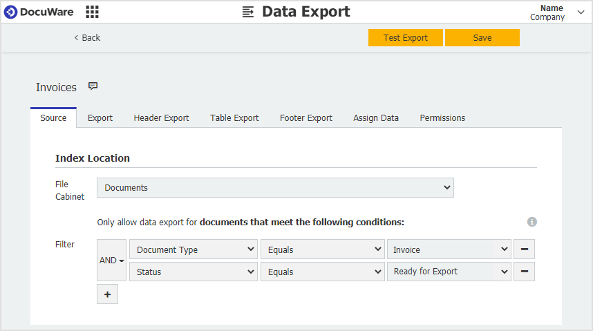Image resolution: width=593 pixels, height=331 pixels.
Task: Click the Data Export list icon
Action: [249, 12]
